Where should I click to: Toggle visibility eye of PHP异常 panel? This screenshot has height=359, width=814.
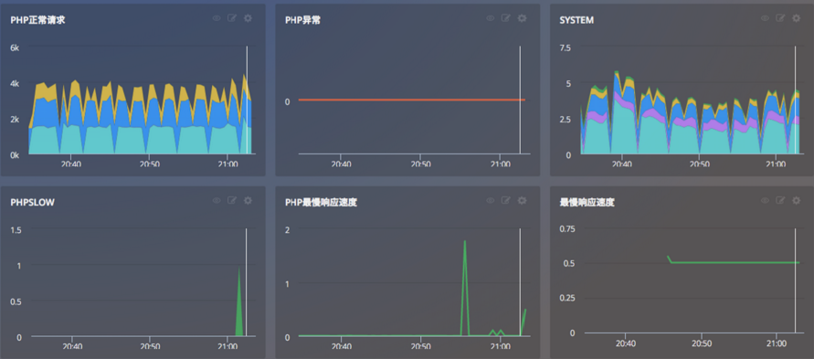491,18
